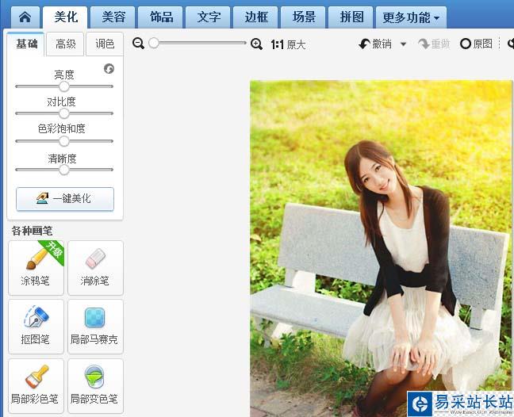Go to the Home icon tab

tap(25, 17)
